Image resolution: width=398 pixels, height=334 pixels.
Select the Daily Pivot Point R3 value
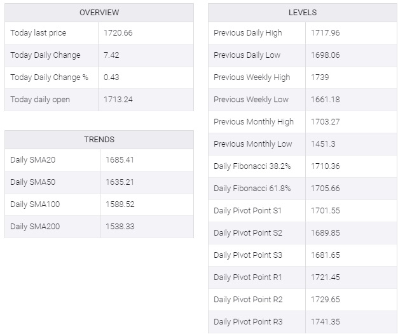(325, 322)
